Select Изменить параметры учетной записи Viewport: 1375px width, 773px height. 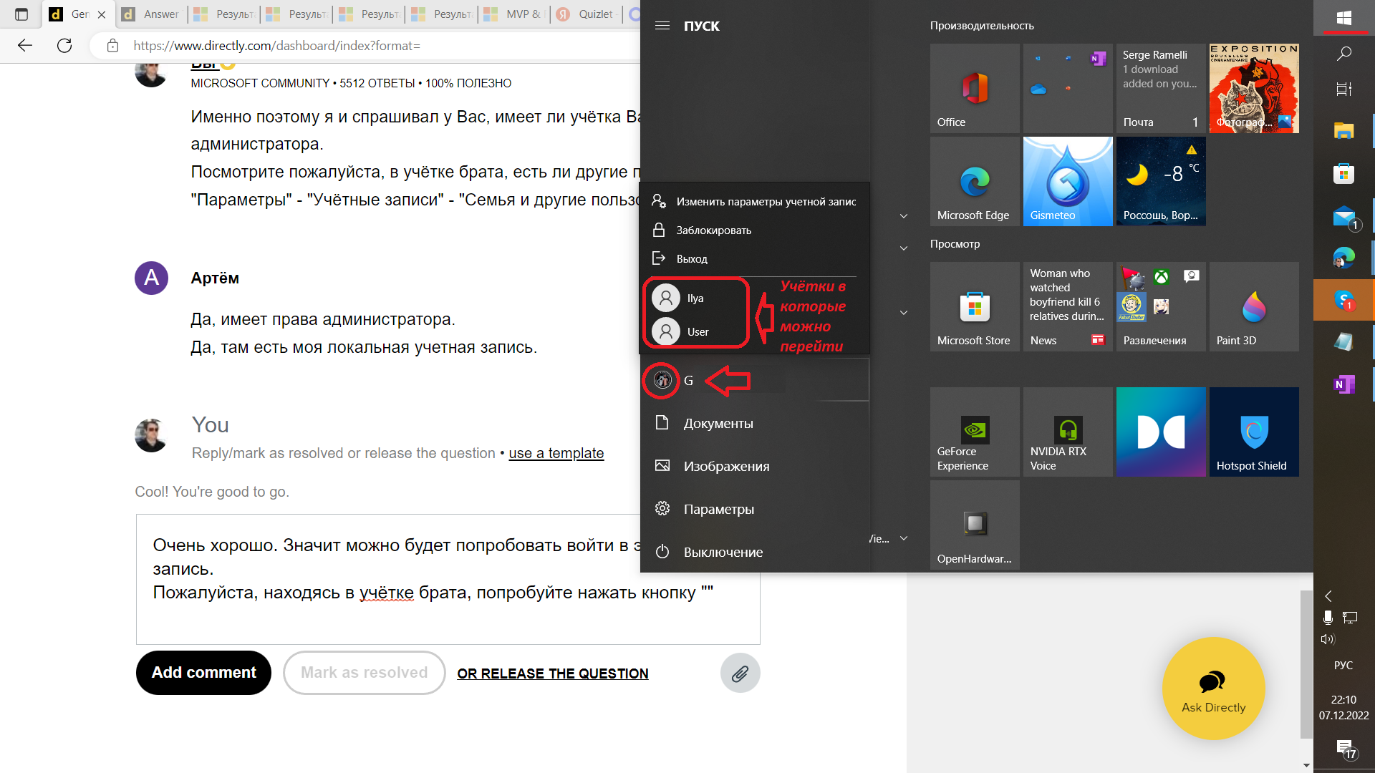pos(755,202)
